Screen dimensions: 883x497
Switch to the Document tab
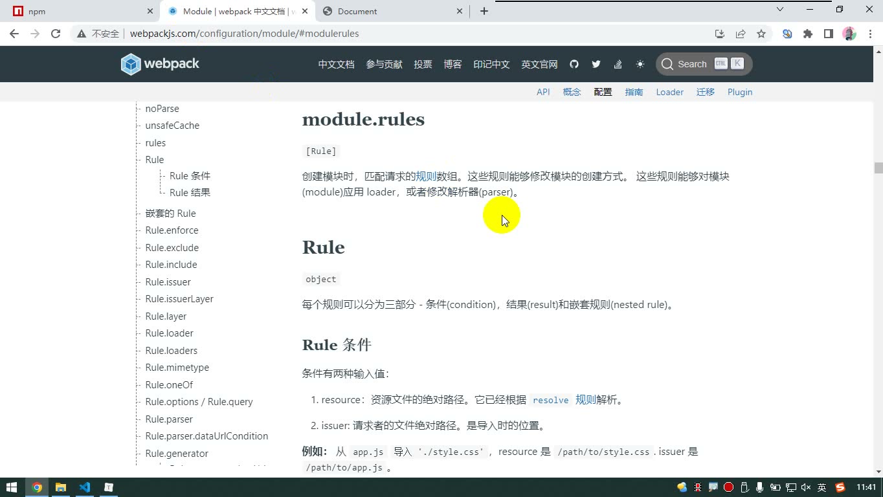click(x=393, y=11)
